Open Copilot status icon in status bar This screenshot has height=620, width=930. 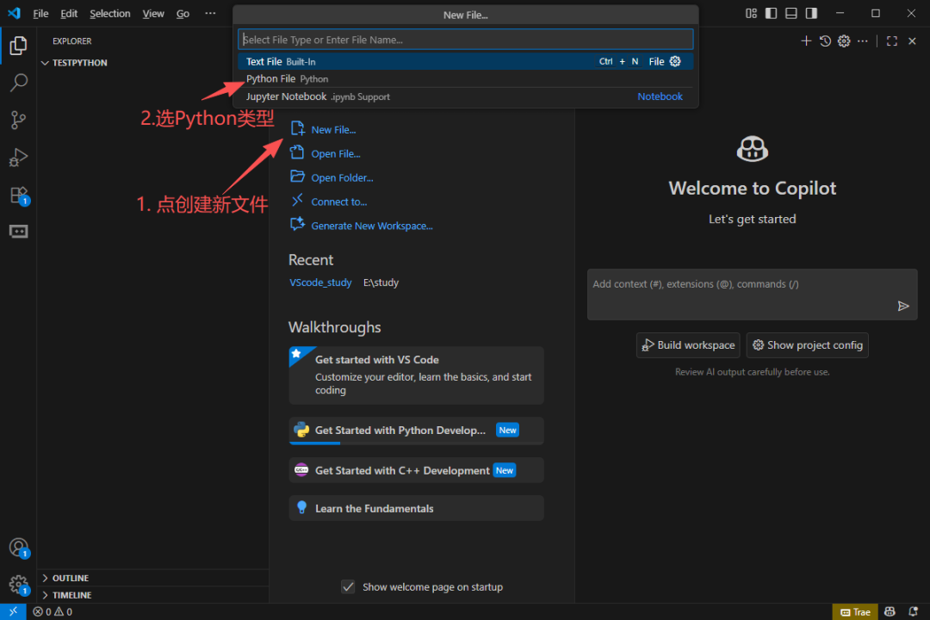tap(890, 611)
